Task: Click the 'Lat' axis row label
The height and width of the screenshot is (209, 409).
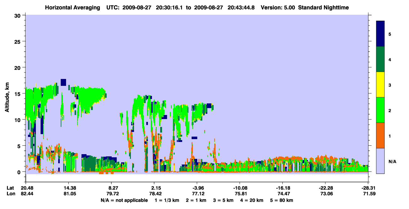Action: point(10,188)
